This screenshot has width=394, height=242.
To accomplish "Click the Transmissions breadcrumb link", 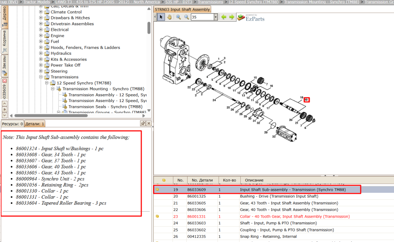I will pos(210,2).
